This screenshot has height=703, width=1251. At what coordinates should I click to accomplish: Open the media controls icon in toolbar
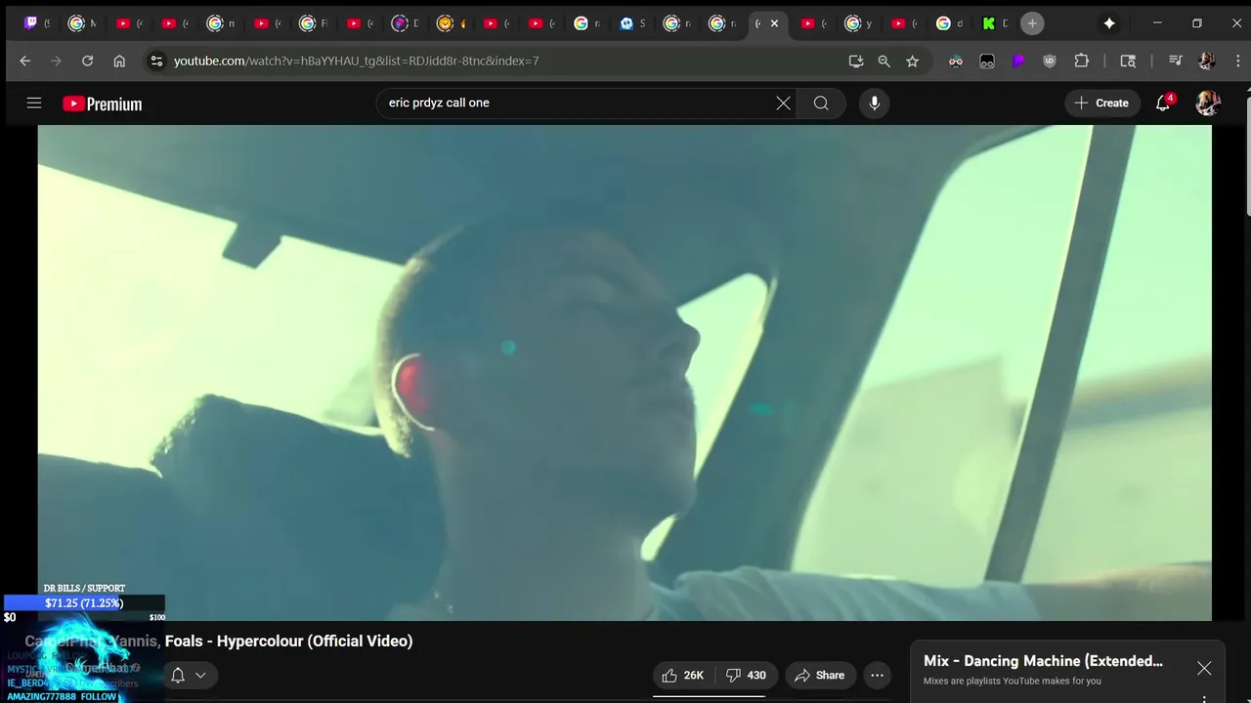(1175, 61)
